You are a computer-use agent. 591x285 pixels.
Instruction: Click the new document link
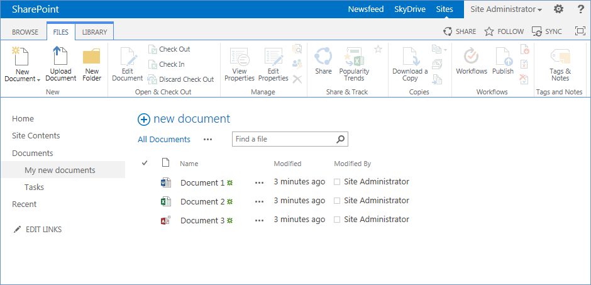tap(192, 119)
